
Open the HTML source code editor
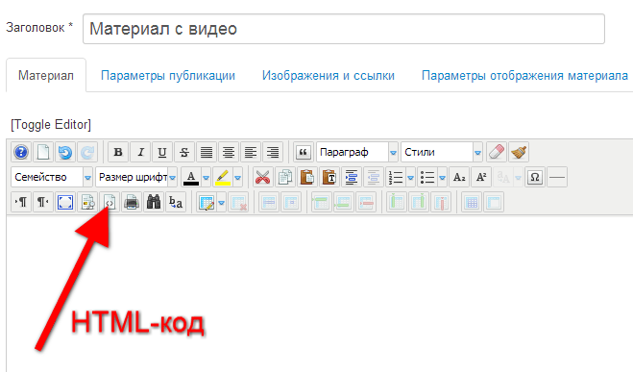pyautogui.click(x=110, y=202)
